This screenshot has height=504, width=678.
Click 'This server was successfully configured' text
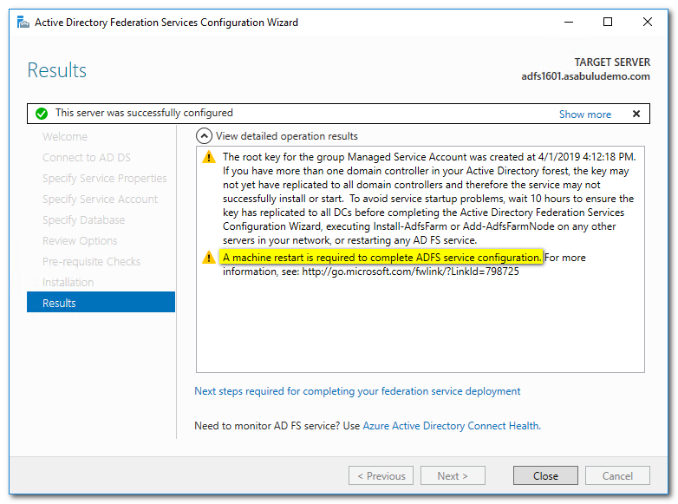(x=144, y=113)
